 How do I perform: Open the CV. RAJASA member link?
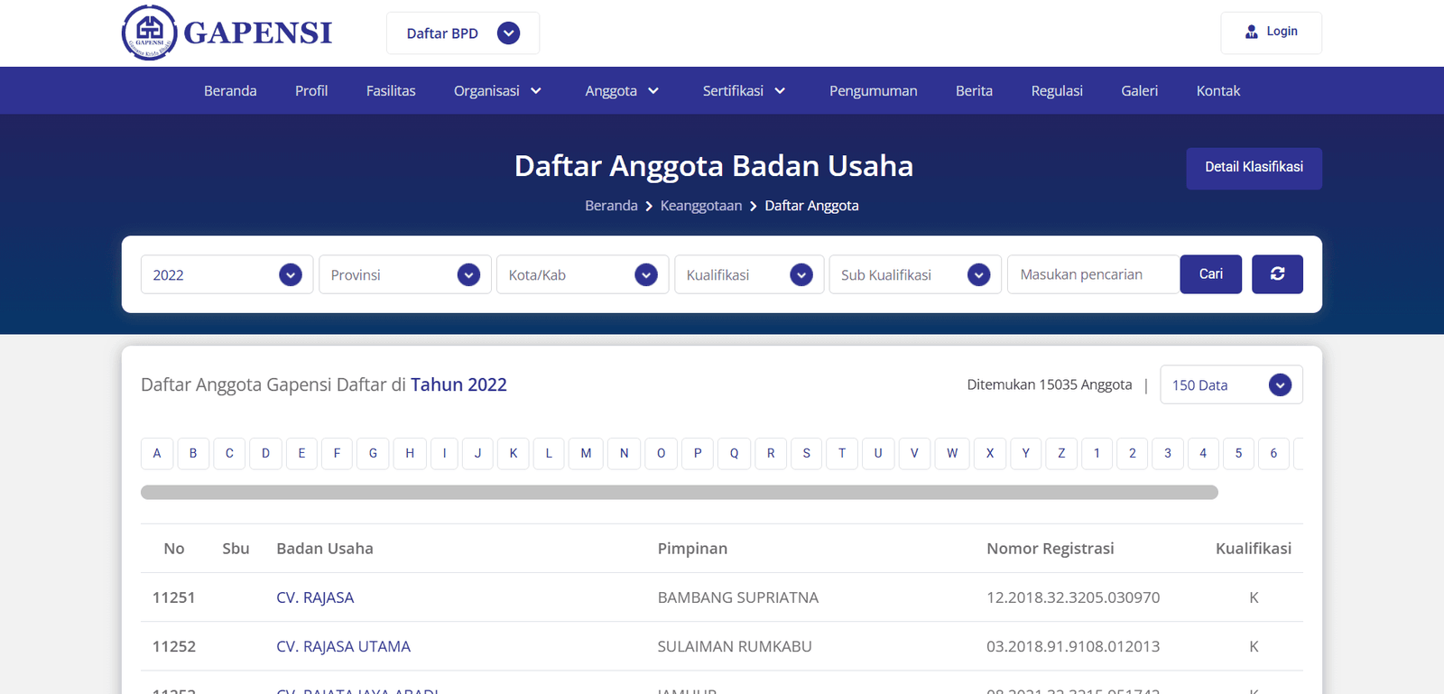coord(315,597)
